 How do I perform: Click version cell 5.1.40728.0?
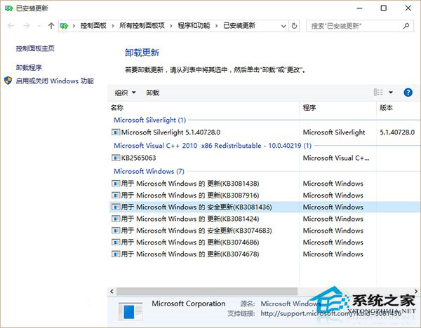pos(397,132)
